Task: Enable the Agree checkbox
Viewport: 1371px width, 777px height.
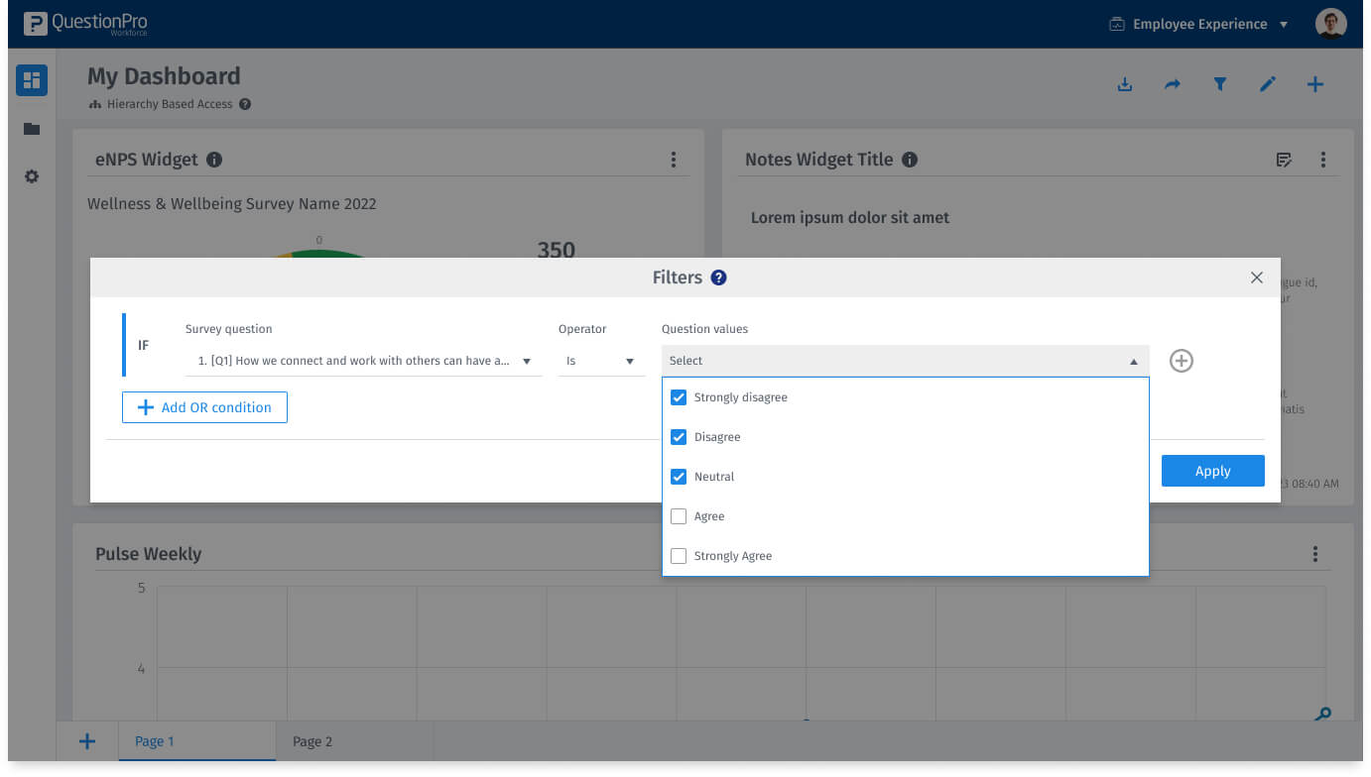Action: (679, 516)
